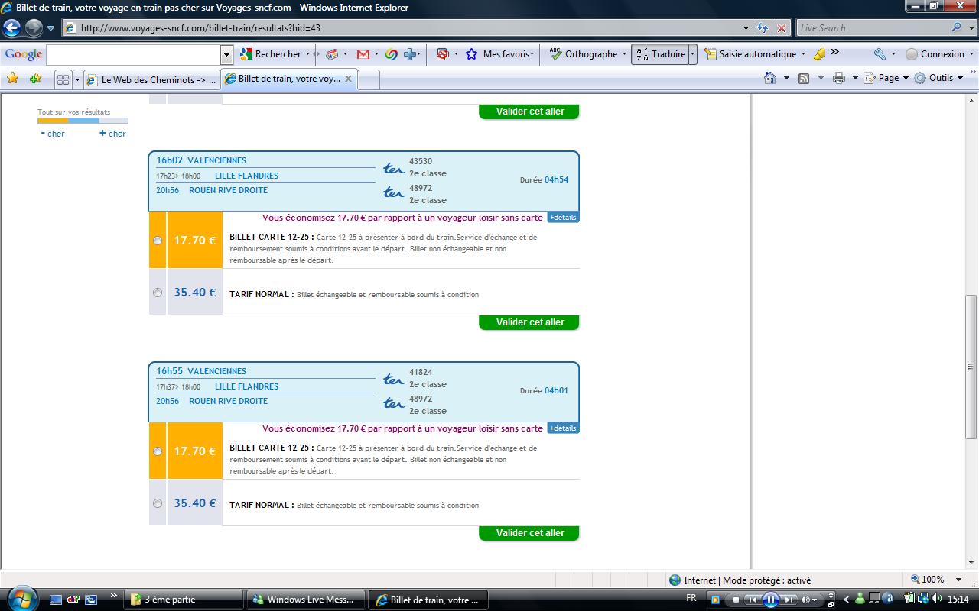Click the Home page icon
Viewport: 979px width, 611px height.
click(771, 78)
